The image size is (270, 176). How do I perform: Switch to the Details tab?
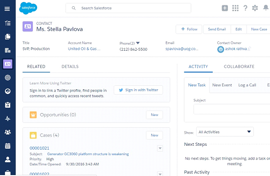click(70, 67)
